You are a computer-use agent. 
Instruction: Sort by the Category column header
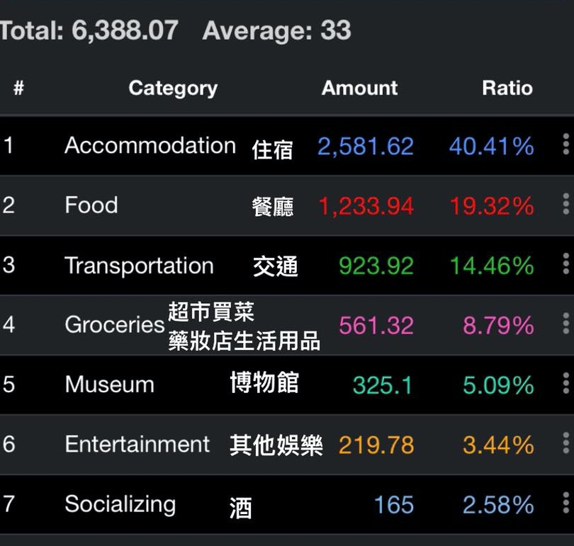coord(173,89)
